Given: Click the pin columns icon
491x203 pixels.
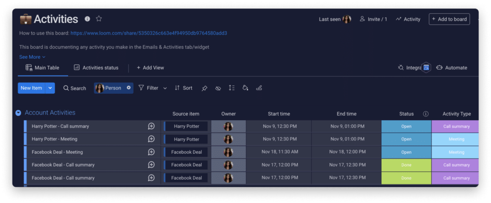Looking at the screenshot, I should click(204, 88).
